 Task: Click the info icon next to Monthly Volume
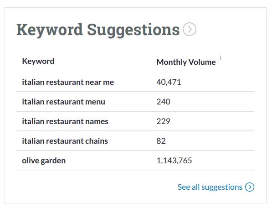coord(221,58)
